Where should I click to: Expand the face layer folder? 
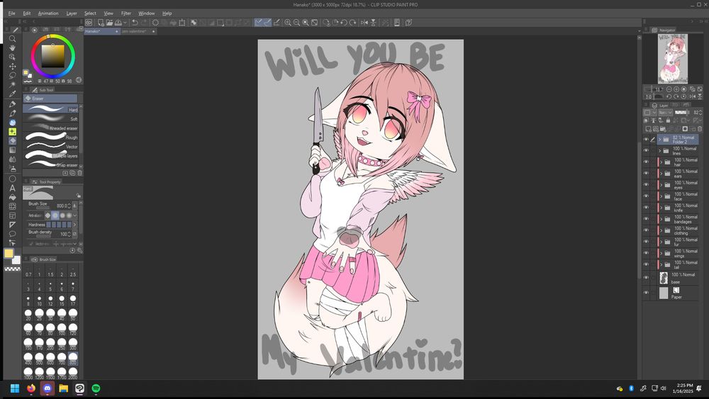click(x=661, y=196)
